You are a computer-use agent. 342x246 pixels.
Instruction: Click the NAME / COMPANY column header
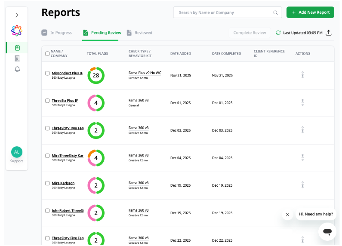pos(59,54)
